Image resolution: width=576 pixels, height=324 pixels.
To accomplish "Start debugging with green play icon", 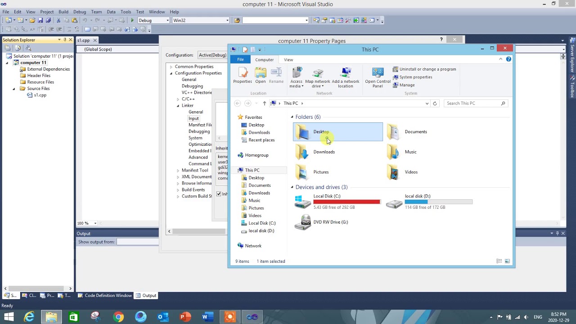I will [x=132, y=20].
